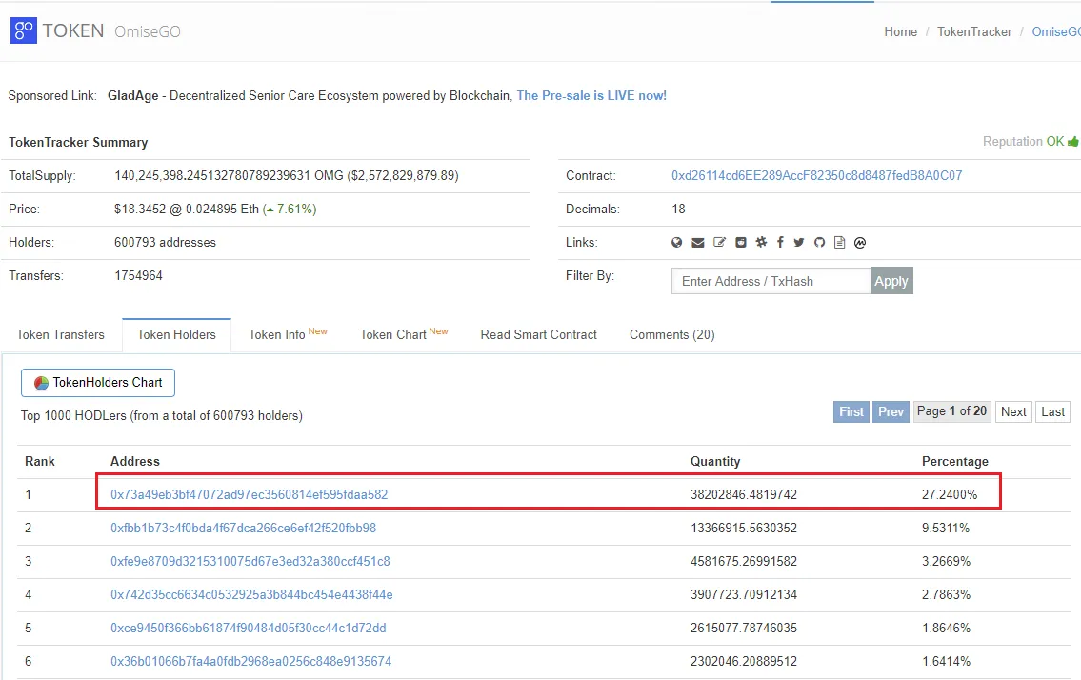Click the TokenHolders Chart button

click(x=98, y=383)
